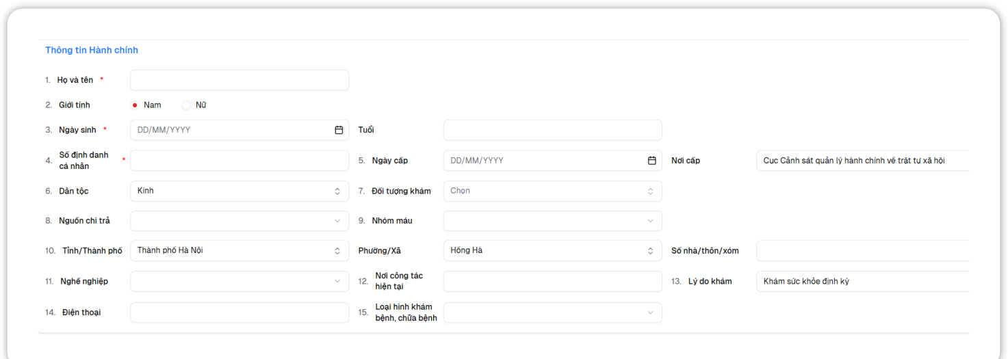Open the Ngày sinh calendar picker icon

[338, 130]
